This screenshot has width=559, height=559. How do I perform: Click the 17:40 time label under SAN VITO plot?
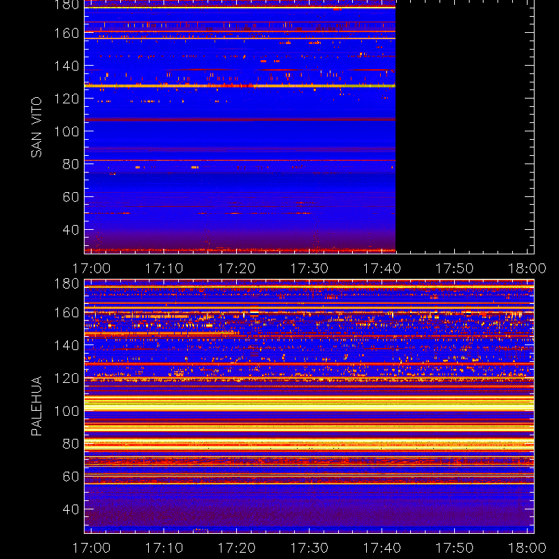(382, 268)
